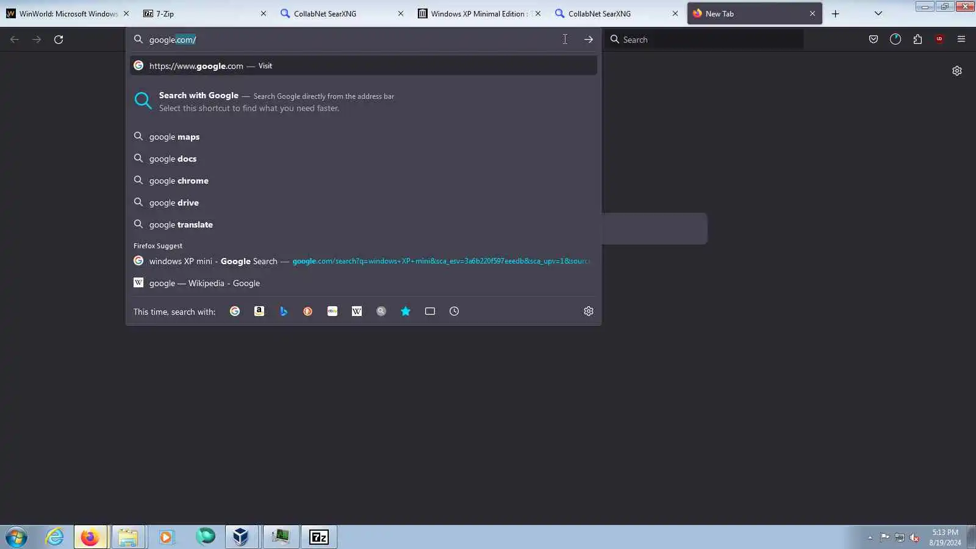Viewport: 976px width, 549px height.
Task: Open the windows XP mini Google Search history entry
Action: [363, 261]
